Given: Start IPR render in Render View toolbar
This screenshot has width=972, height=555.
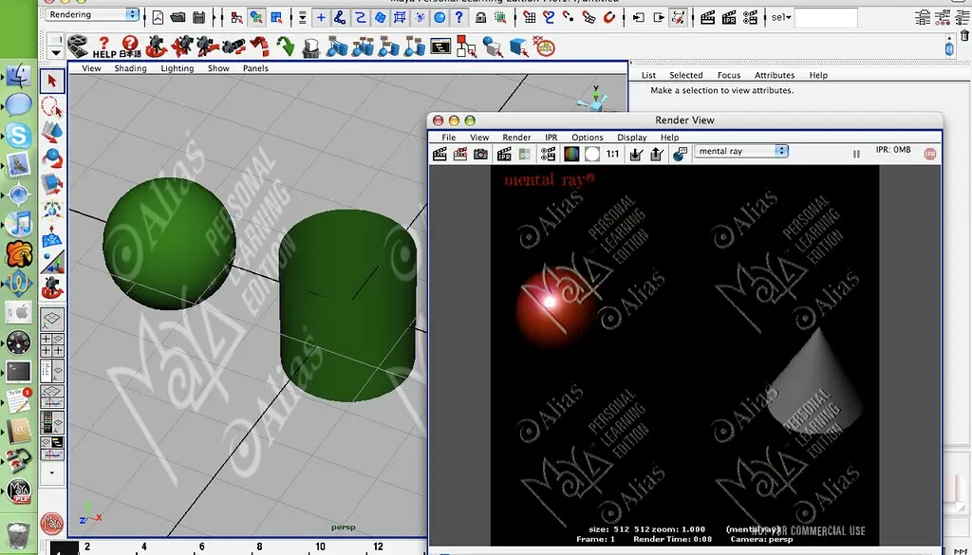Looking at the screenshot, I should pos(504,154).
